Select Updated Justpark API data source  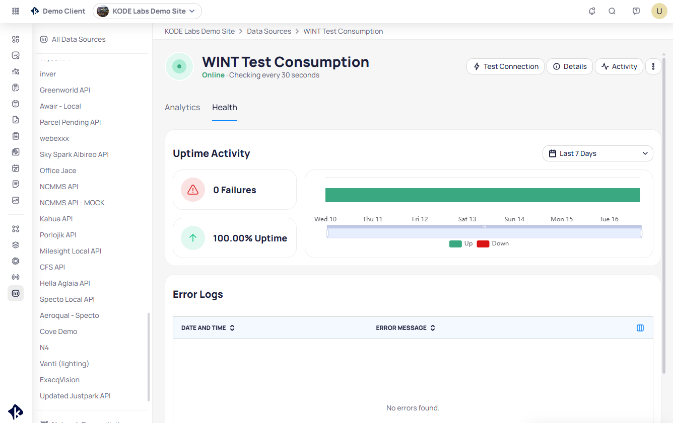(75, 396)
